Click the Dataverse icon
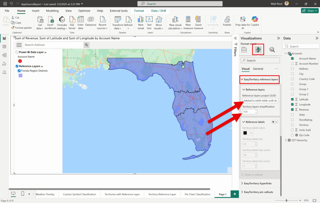The width and height of the screenshot is (320, 203). [91, 21]
